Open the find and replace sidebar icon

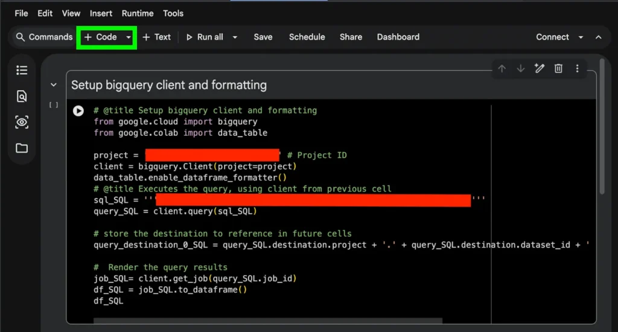[x=22, y=97]
